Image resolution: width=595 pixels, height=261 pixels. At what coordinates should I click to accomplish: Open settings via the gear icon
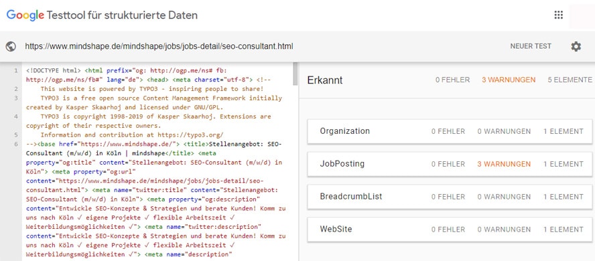576,47
